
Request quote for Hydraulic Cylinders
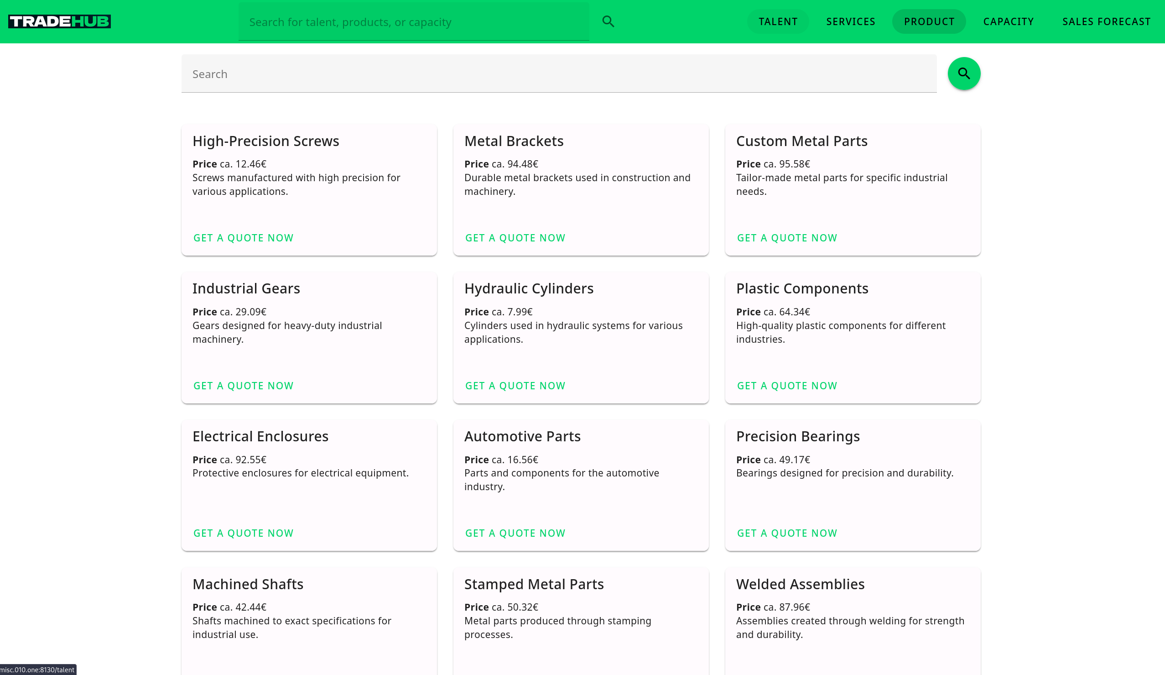tap(515, 386)
